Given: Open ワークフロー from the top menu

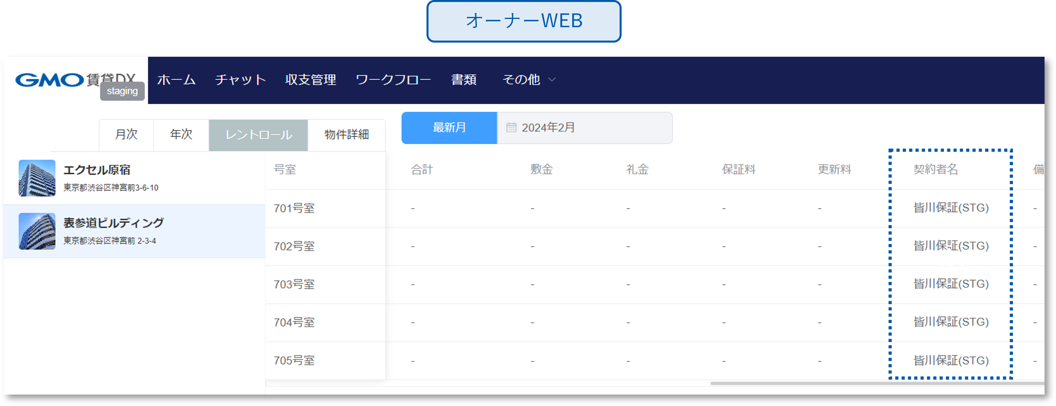Looking at the screenshot, I should tap(393, 80).
